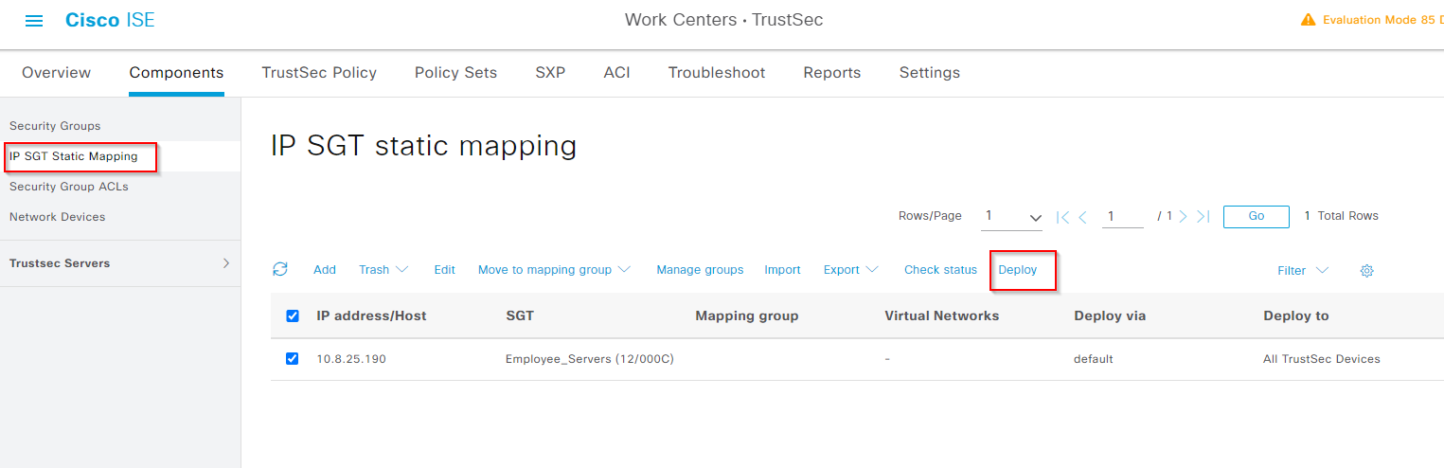The height and width of the screenshot is (468, 1444).
Task: Open the Trash dropdown menu
Action: click(x=383, y=270)
